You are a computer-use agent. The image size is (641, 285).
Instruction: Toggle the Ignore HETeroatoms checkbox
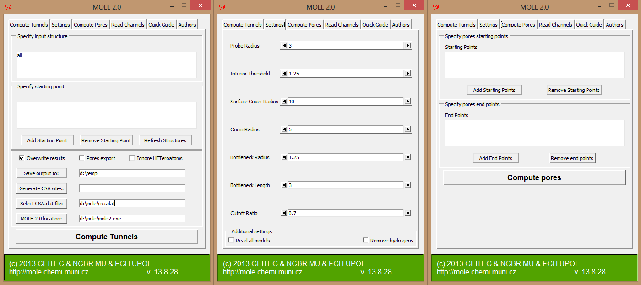(132, 158)
